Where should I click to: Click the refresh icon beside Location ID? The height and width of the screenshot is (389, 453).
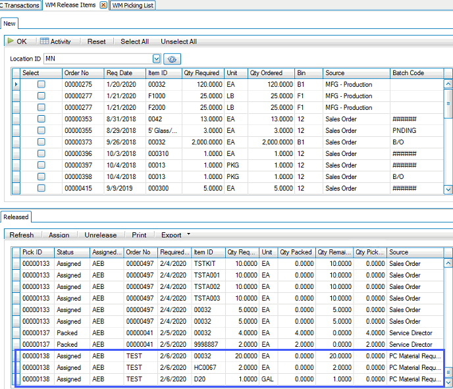point(173,59)
